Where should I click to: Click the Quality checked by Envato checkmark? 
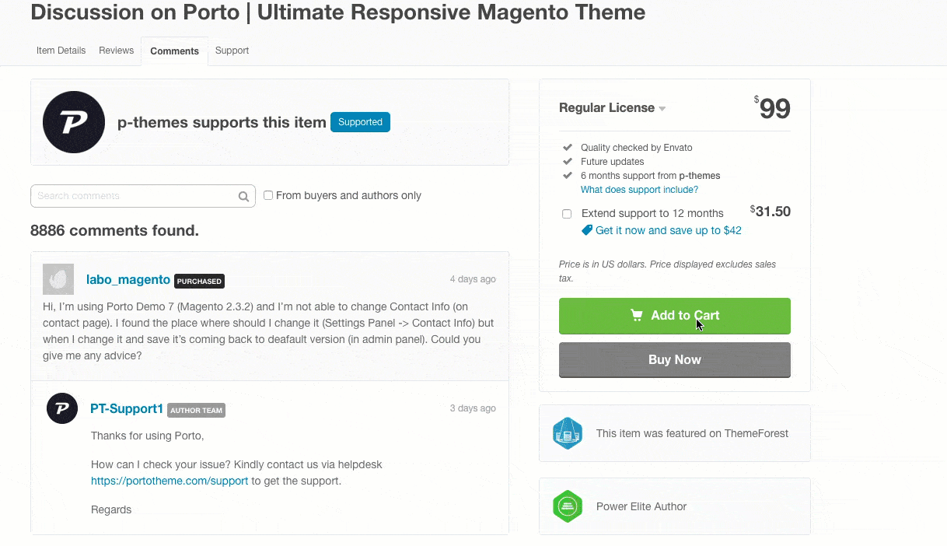pos(567,147)
